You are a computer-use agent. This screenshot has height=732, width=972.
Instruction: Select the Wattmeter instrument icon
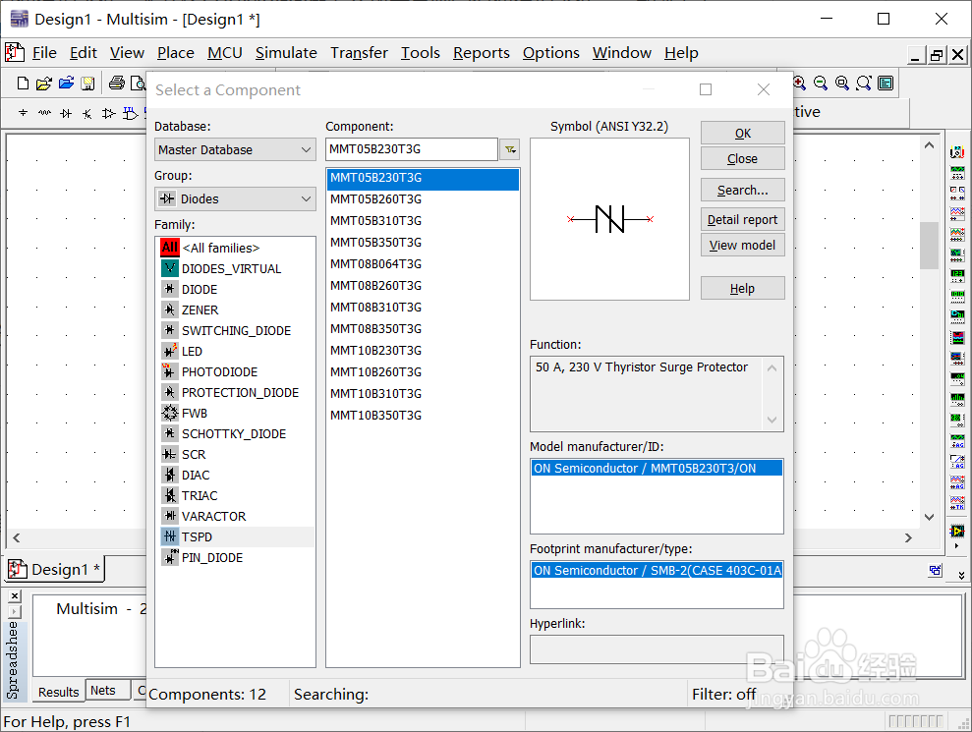pos(957,194)
